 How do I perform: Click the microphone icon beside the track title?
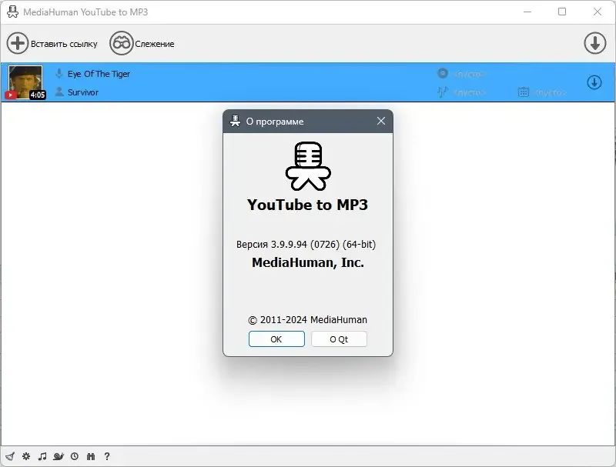59,73
